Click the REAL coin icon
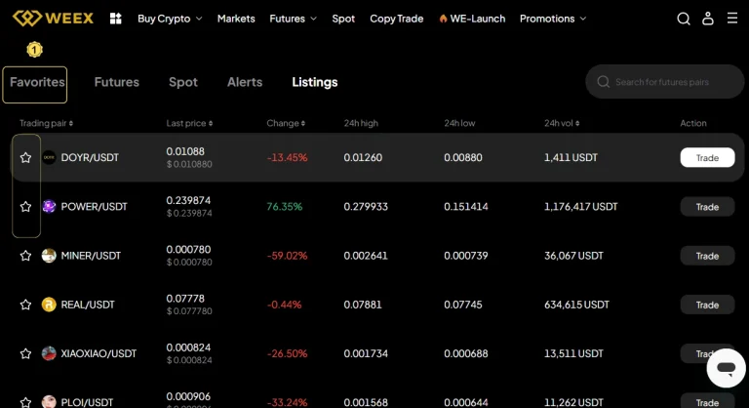The image size is (749, 408). [49, 305]
